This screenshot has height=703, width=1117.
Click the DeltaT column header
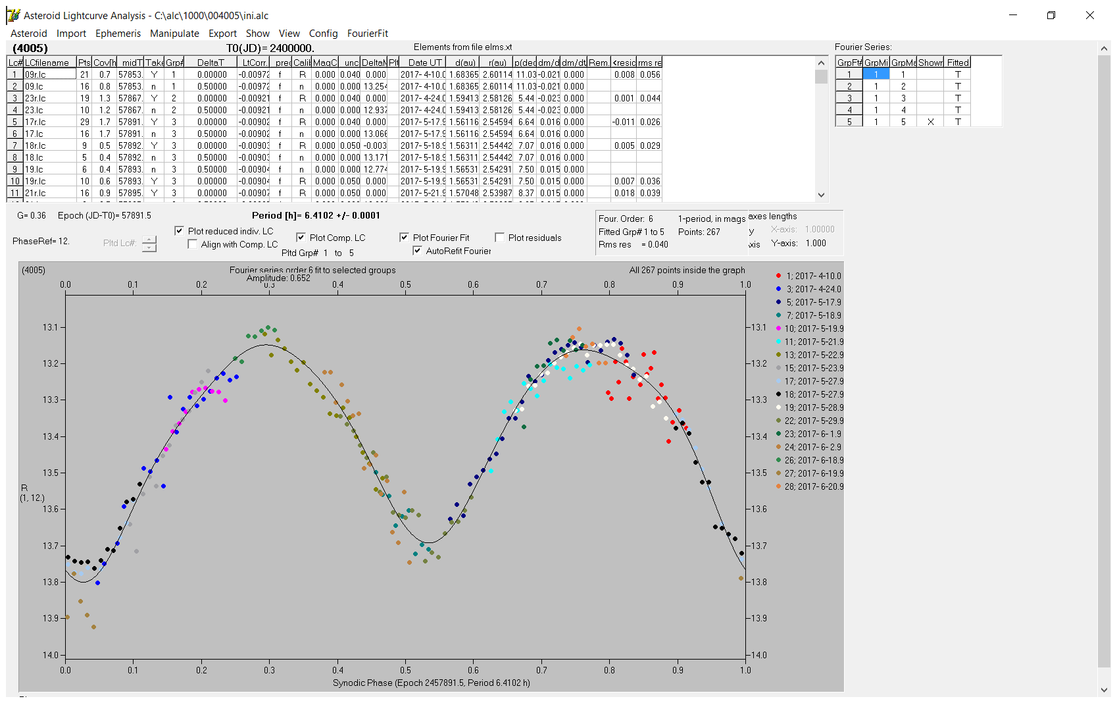(x=211, y=63)
